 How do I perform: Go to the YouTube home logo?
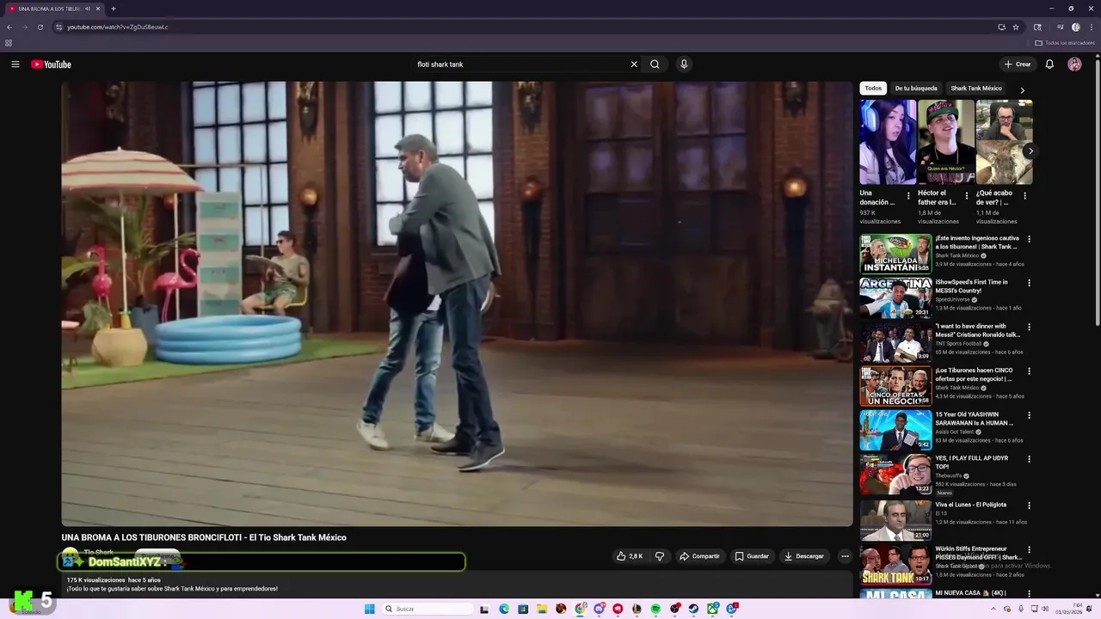(x=51, y=64)
